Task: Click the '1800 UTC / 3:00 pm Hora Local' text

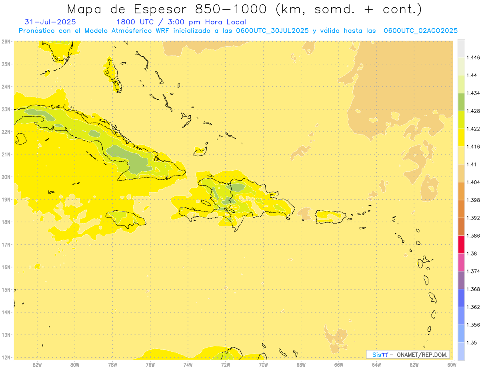Action: tap(181, 22)
